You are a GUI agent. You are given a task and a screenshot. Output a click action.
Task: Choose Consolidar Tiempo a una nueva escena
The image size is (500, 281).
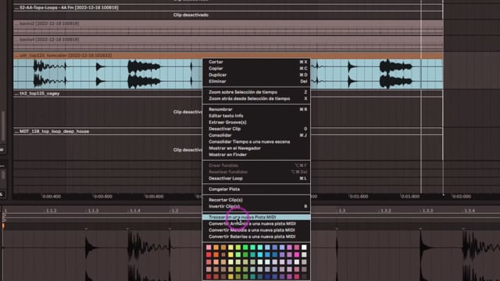point(256,142)
